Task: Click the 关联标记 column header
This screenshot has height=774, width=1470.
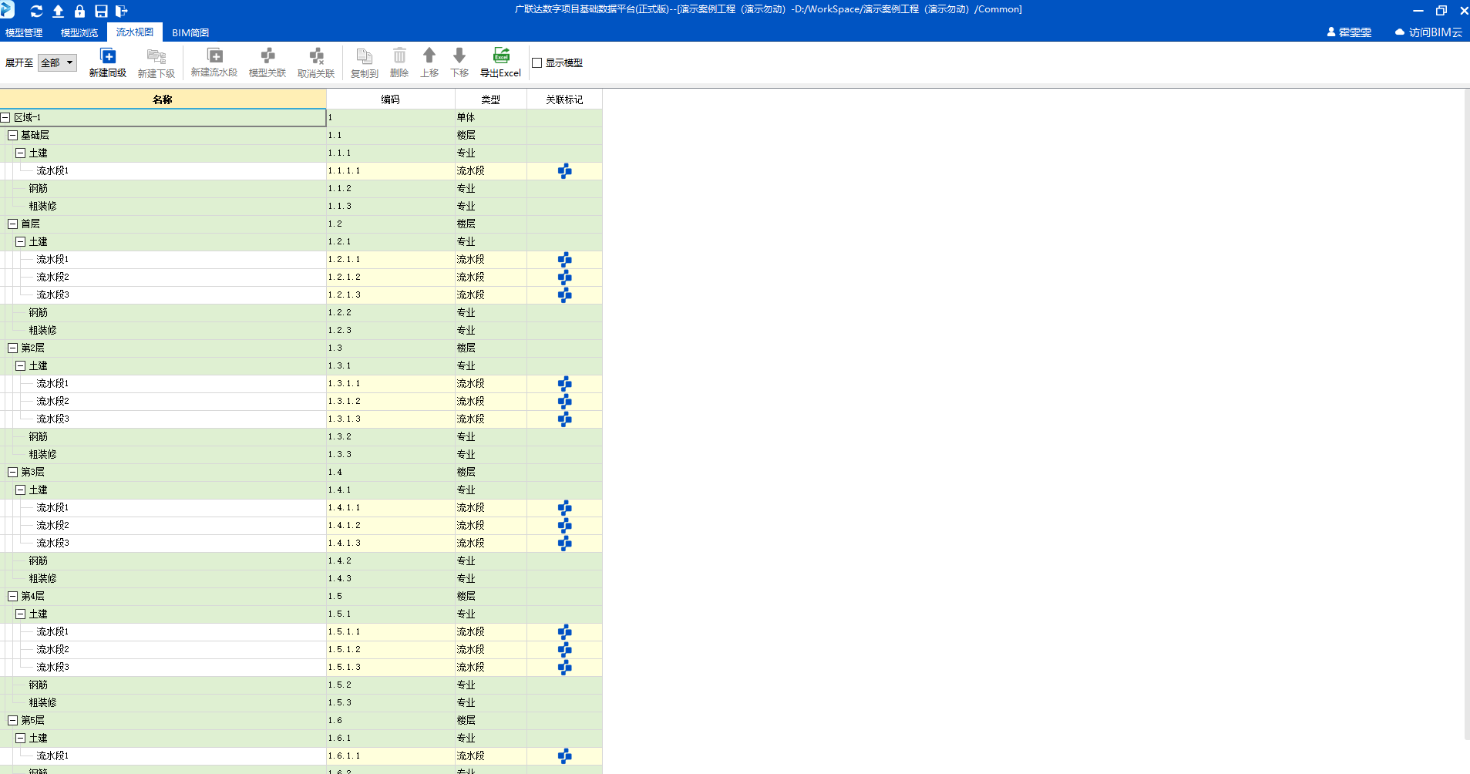Action: 564,99
